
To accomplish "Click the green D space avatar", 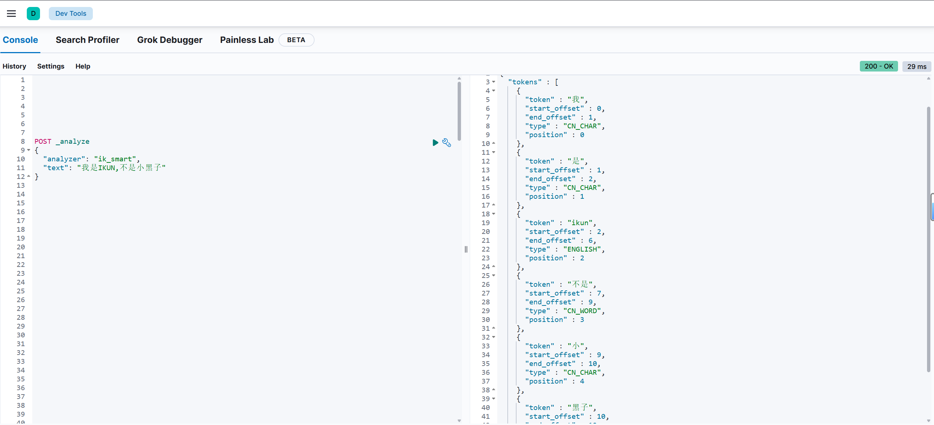I will 33,14.
